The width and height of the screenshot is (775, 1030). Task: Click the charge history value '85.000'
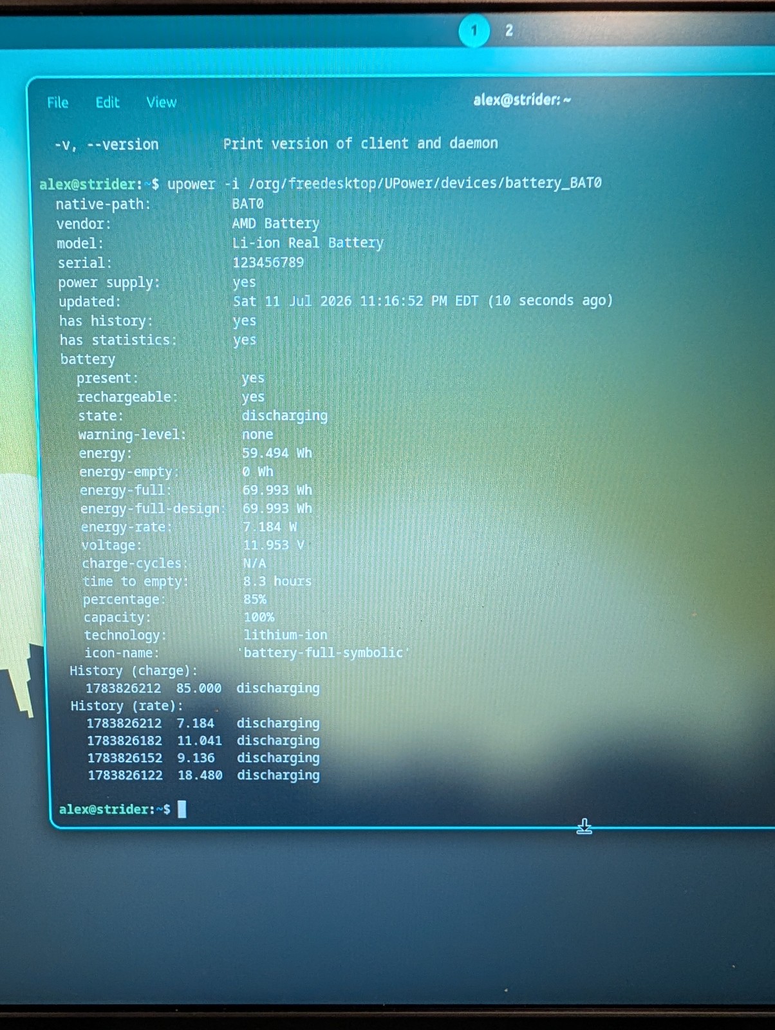click(199, 688)
